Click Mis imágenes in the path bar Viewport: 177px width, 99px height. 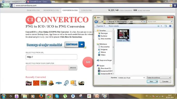[122, 22]
